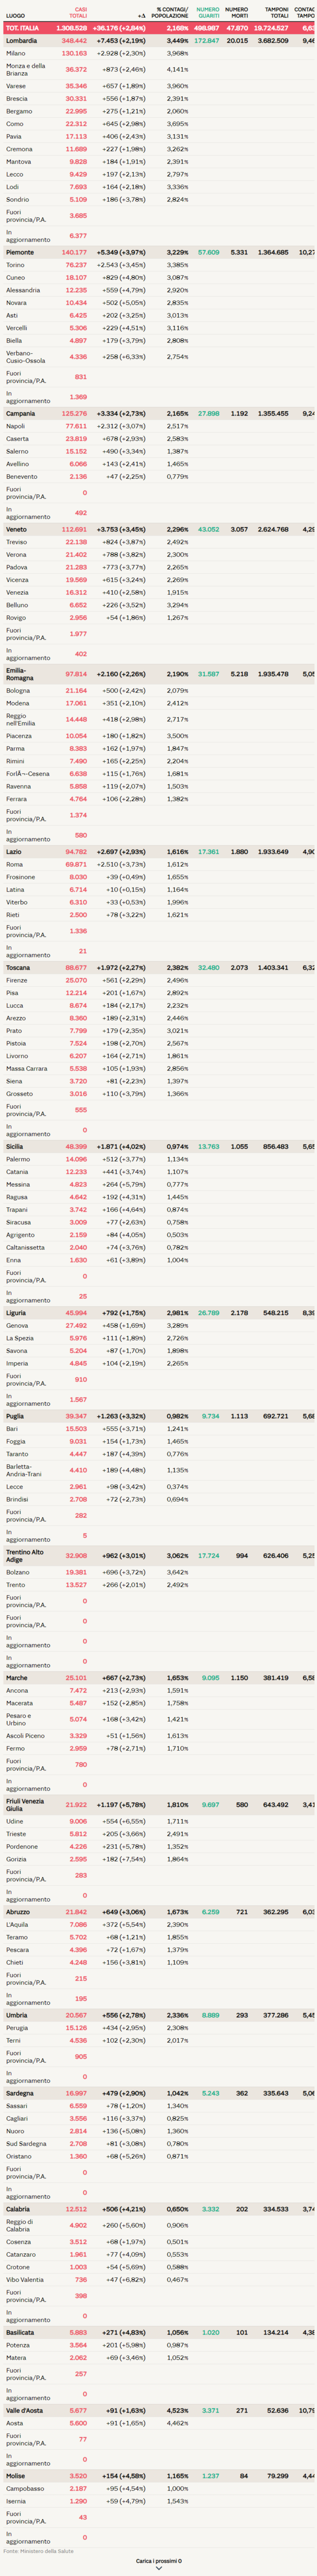Select the Caltanissetta province row
The height and width of the screenshot is (2576, 317).
159,1247
